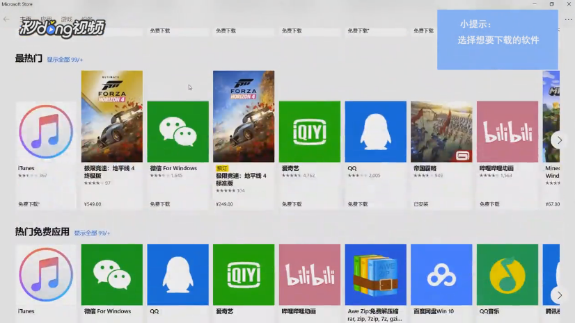
Task: Click ¥249.00 price of Forza 标准版
Action: (x=224, y=204)
